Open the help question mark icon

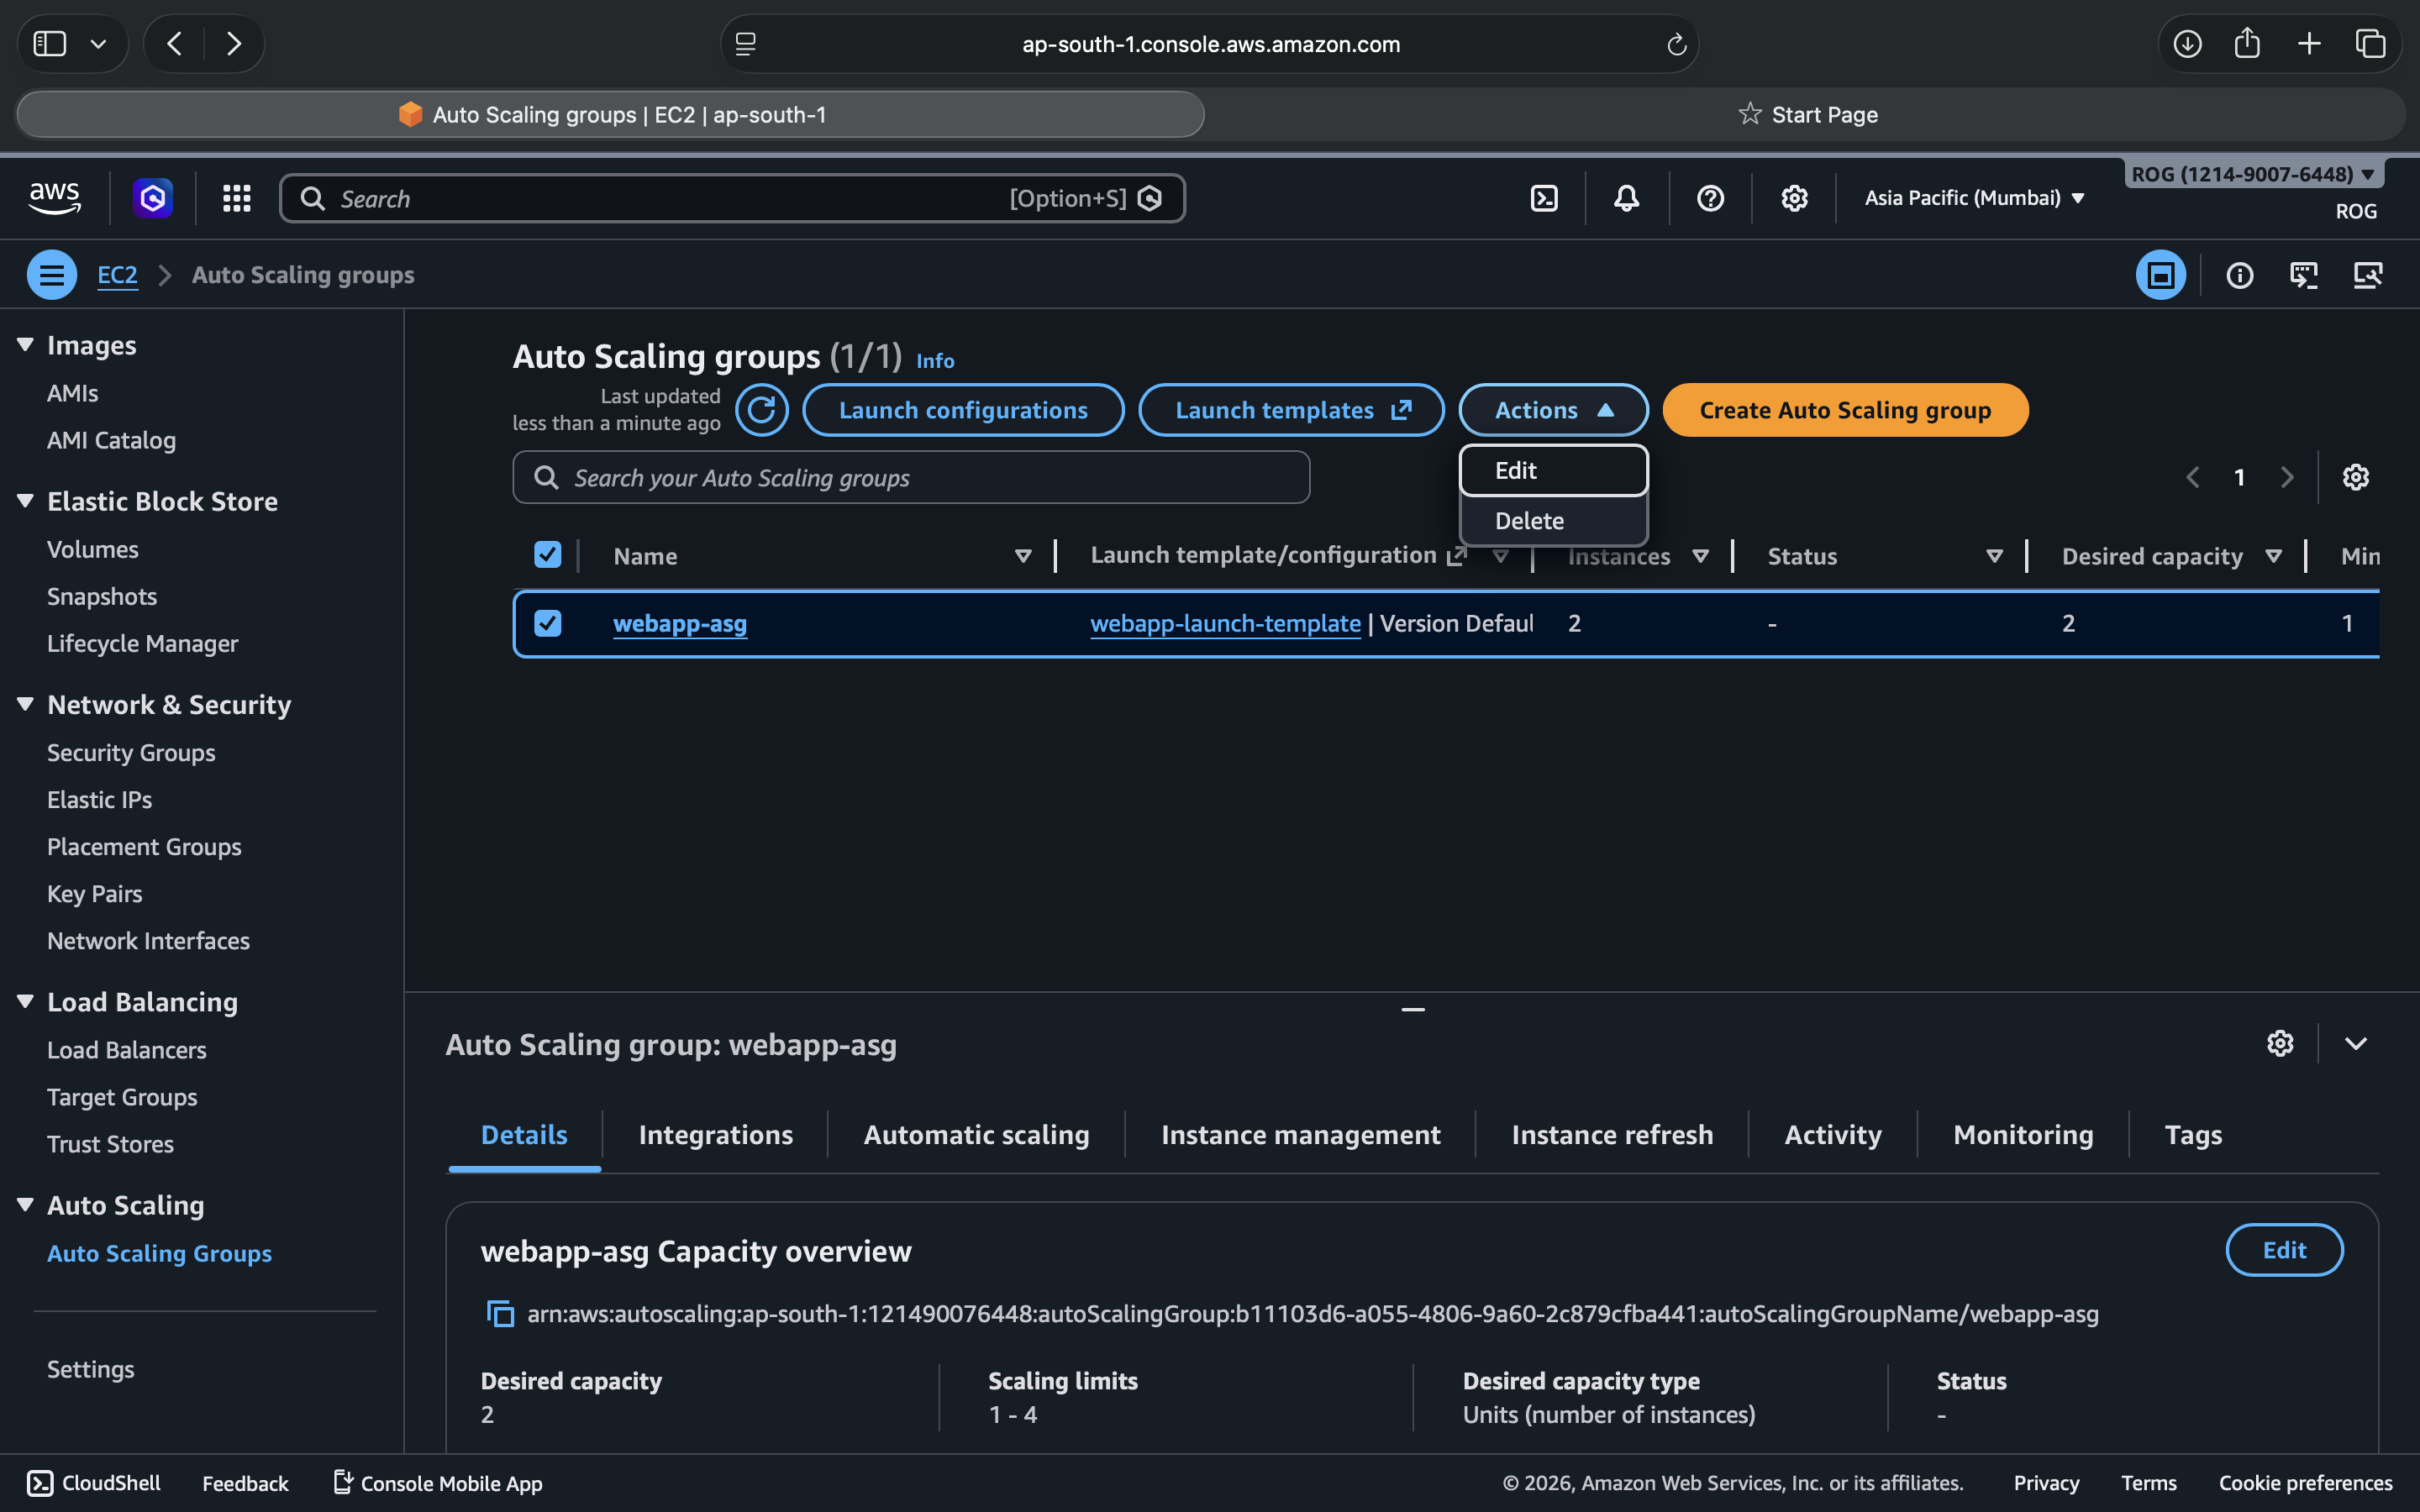1710,198
